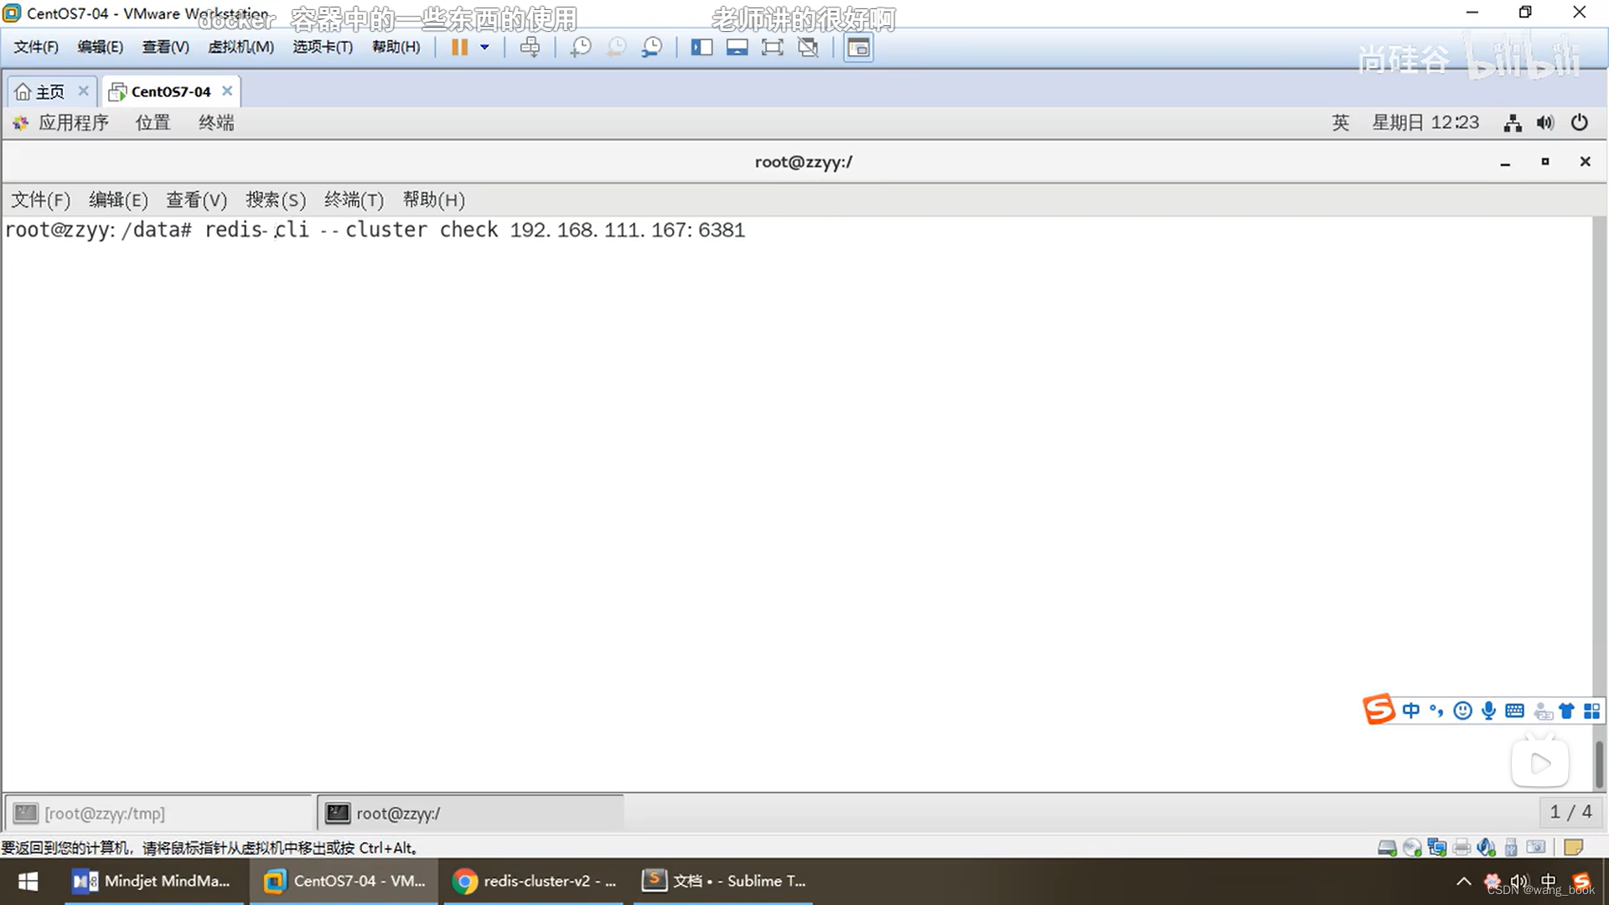Toggle the thumbnail bar icon

pos(737,47)
